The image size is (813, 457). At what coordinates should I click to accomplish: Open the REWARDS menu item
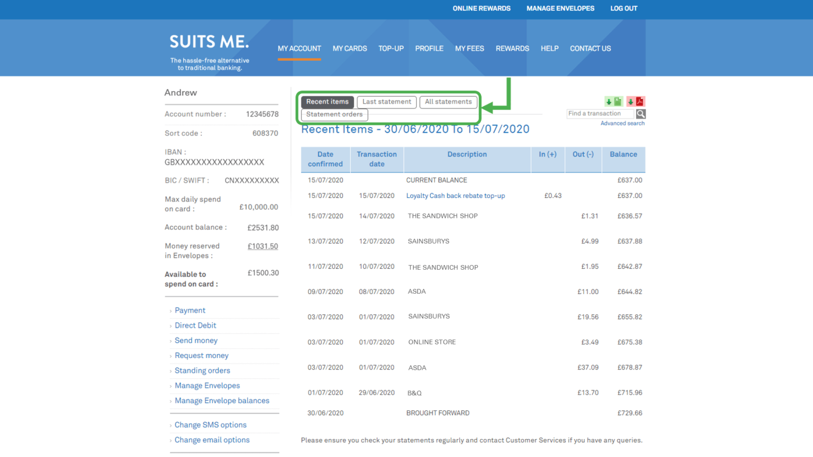click(x=512, y=48)
